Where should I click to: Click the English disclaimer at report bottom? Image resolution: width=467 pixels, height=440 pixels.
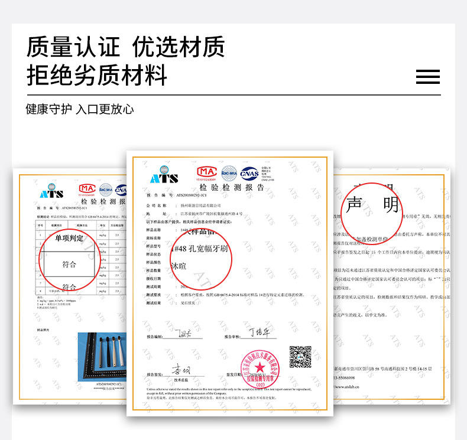tap(229, 391)
